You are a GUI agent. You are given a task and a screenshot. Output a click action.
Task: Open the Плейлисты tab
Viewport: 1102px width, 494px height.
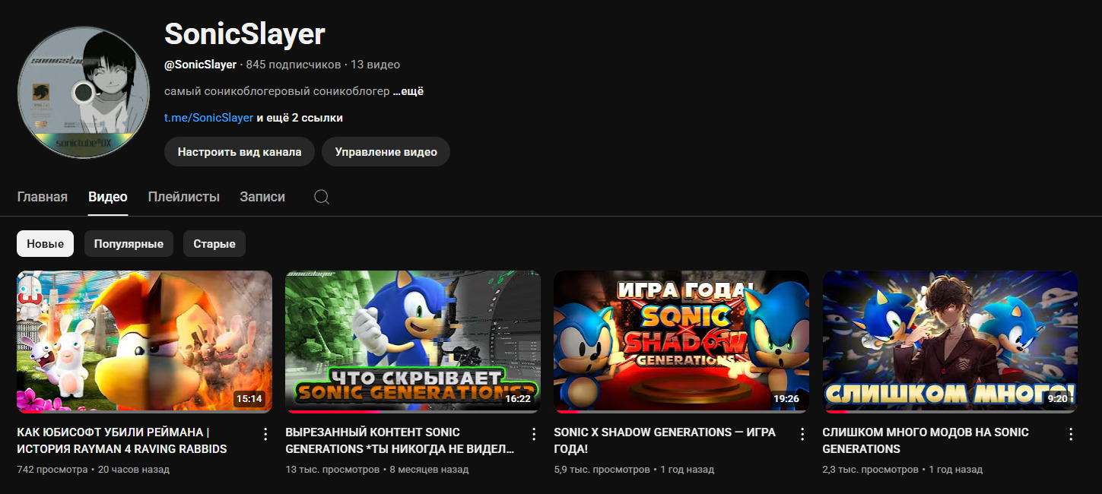coord(184,197)
